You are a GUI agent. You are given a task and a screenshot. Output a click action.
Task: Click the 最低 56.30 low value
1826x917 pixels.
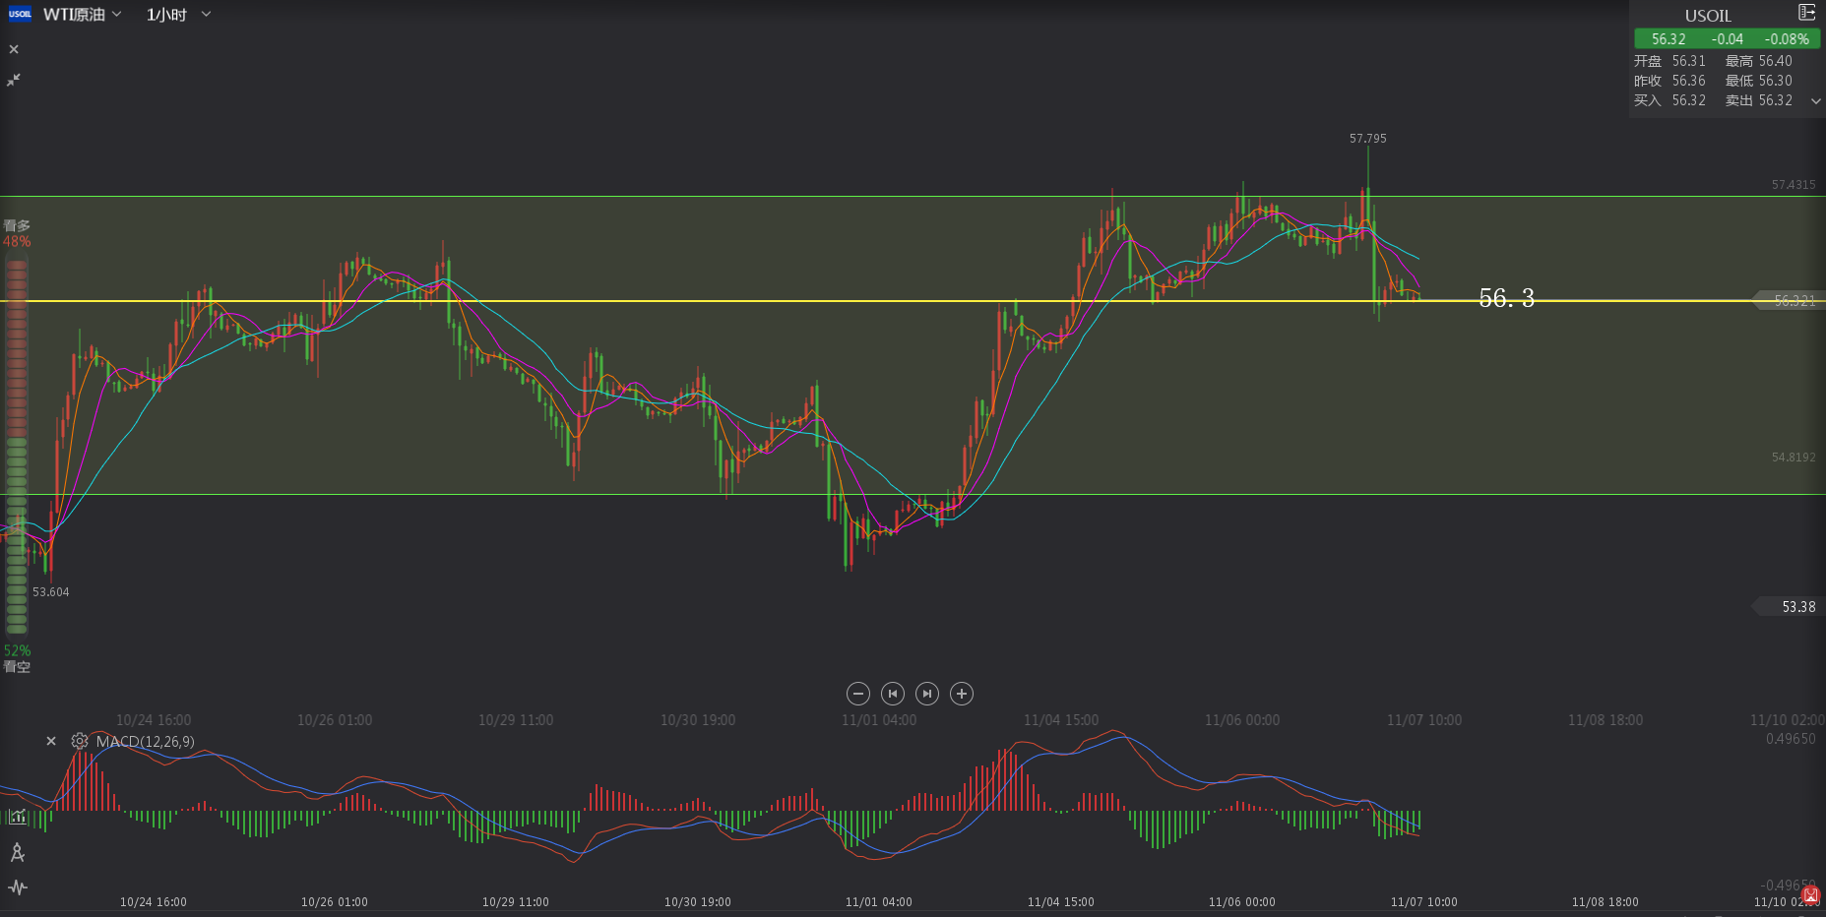coord(1758,81)
